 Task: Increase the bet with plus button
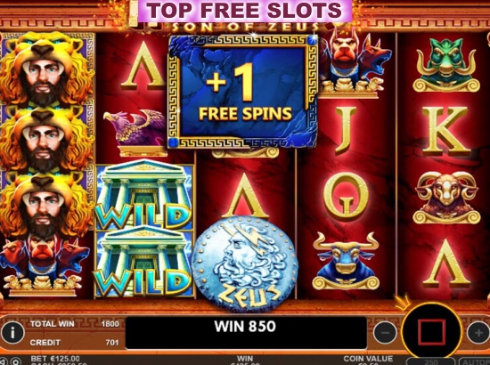coord(478,333)
